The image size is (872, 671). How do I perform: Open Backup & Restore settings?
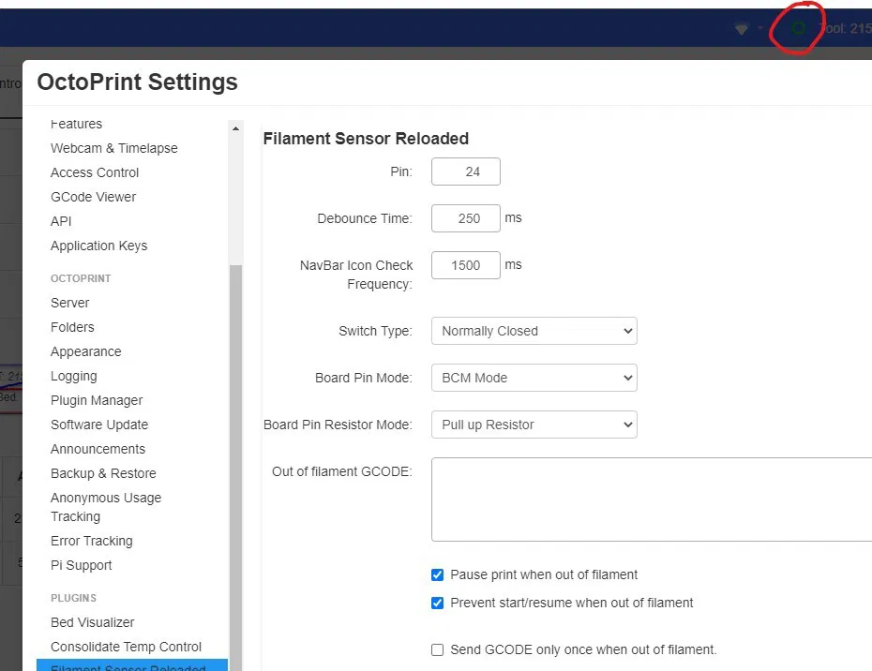click(x=103, y=473)
